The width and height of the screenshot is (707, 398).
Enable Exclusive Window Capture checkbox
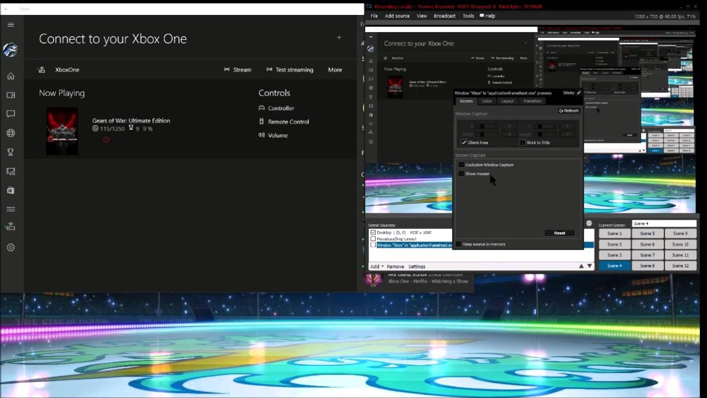[461, 165]
